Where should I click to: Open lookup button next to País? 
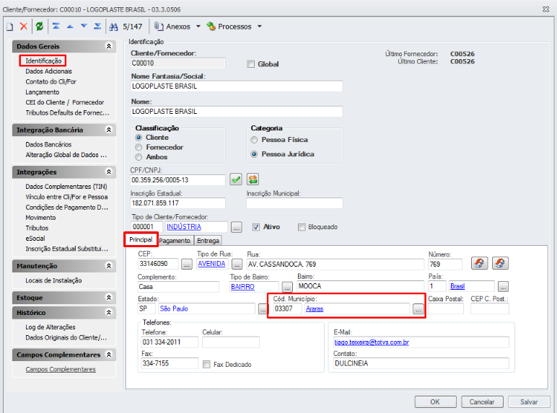(x=503, y=286)
